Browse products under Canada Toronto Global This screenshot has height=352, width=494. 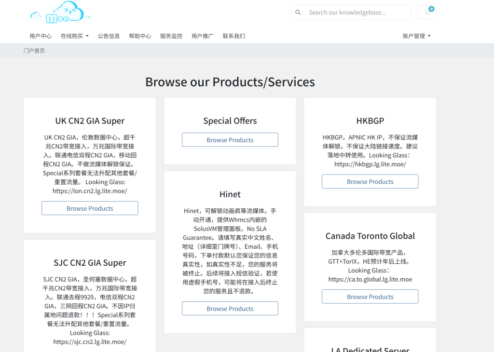pyautogui.click(x=370, y=297)
